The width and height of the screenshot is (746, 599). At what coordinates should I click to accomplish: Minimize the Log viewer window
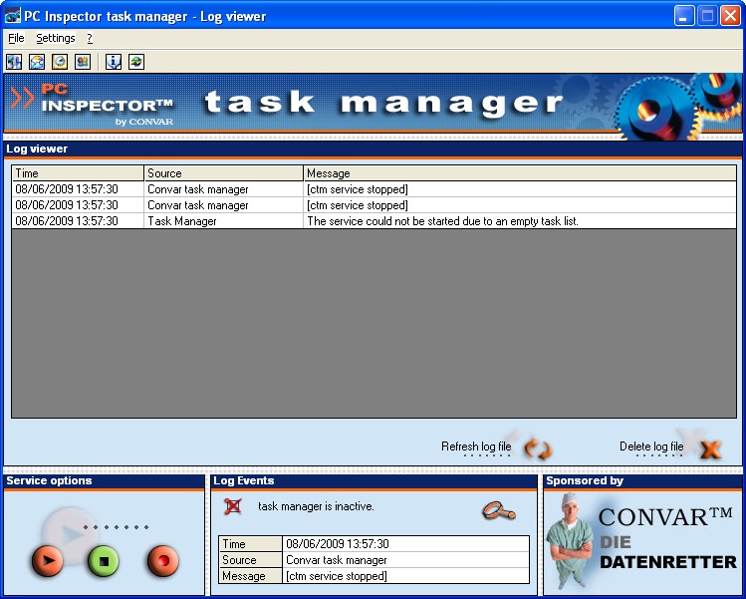(x=684, y=16)
